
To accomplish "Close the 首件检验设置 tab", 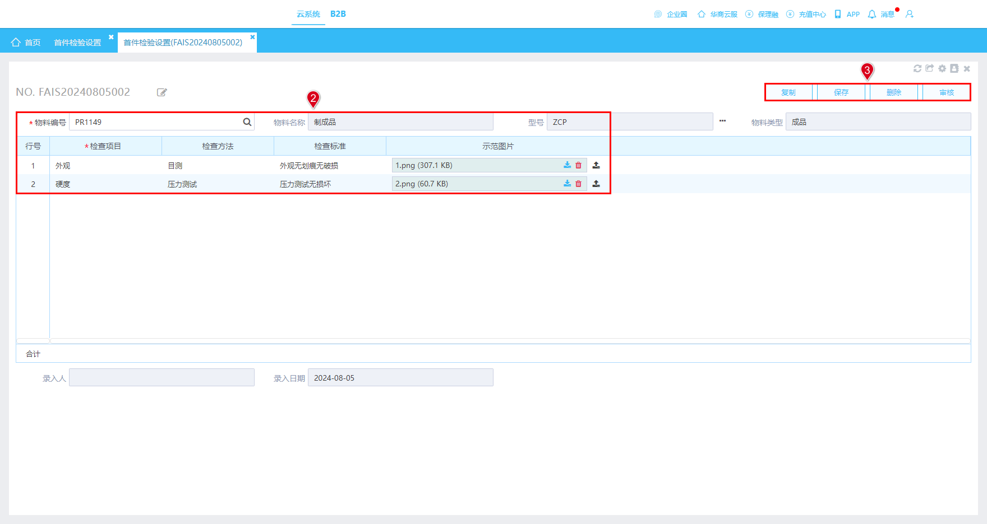I will point(111,37).
